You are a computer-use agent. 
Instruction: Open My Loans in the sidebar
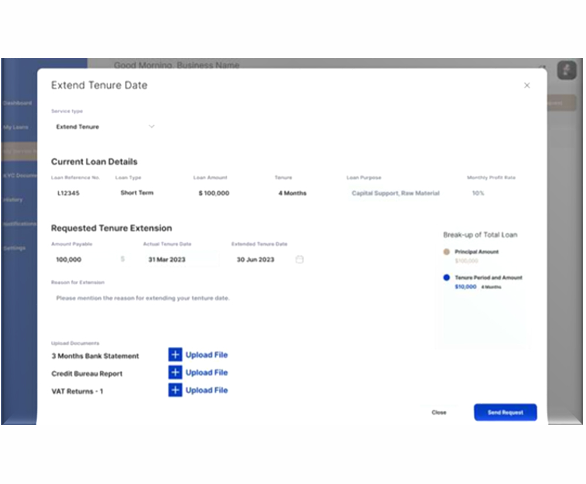(x=16, y=127)
